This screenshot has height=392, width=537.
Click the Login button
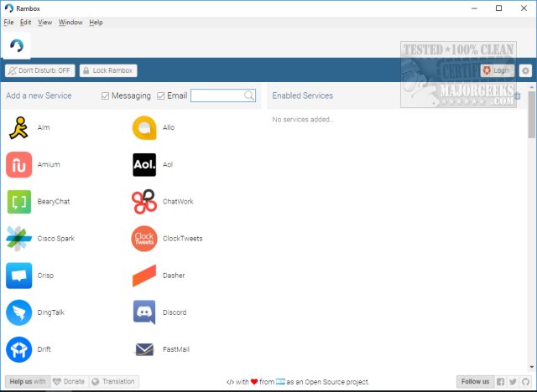498,70
